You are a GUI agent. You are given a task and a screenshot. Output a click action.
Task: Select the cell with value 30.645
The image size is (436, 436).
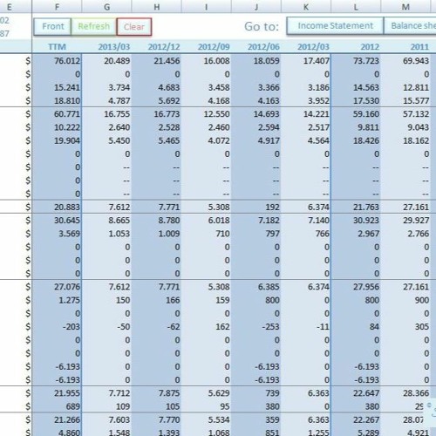57,221
